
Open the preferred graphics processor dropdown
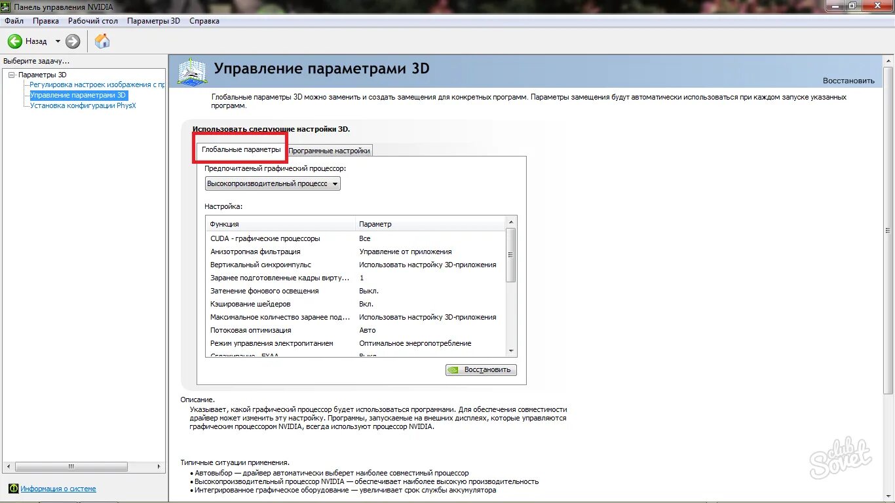coord(273,184)
